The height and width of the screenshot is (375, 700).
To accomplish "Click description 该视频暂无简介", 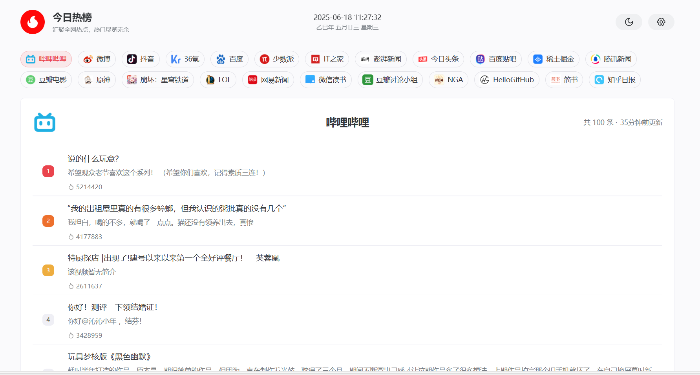I will tap(92, 272).
